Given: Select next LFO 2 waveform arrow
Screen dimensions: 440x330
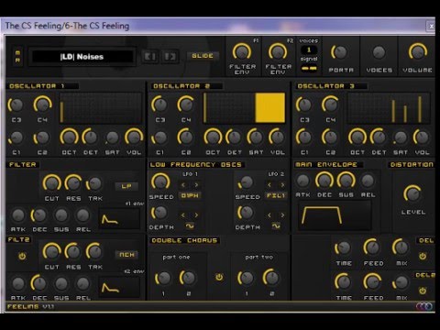Looking at the screenshot, I should click(x=282, y=215).
